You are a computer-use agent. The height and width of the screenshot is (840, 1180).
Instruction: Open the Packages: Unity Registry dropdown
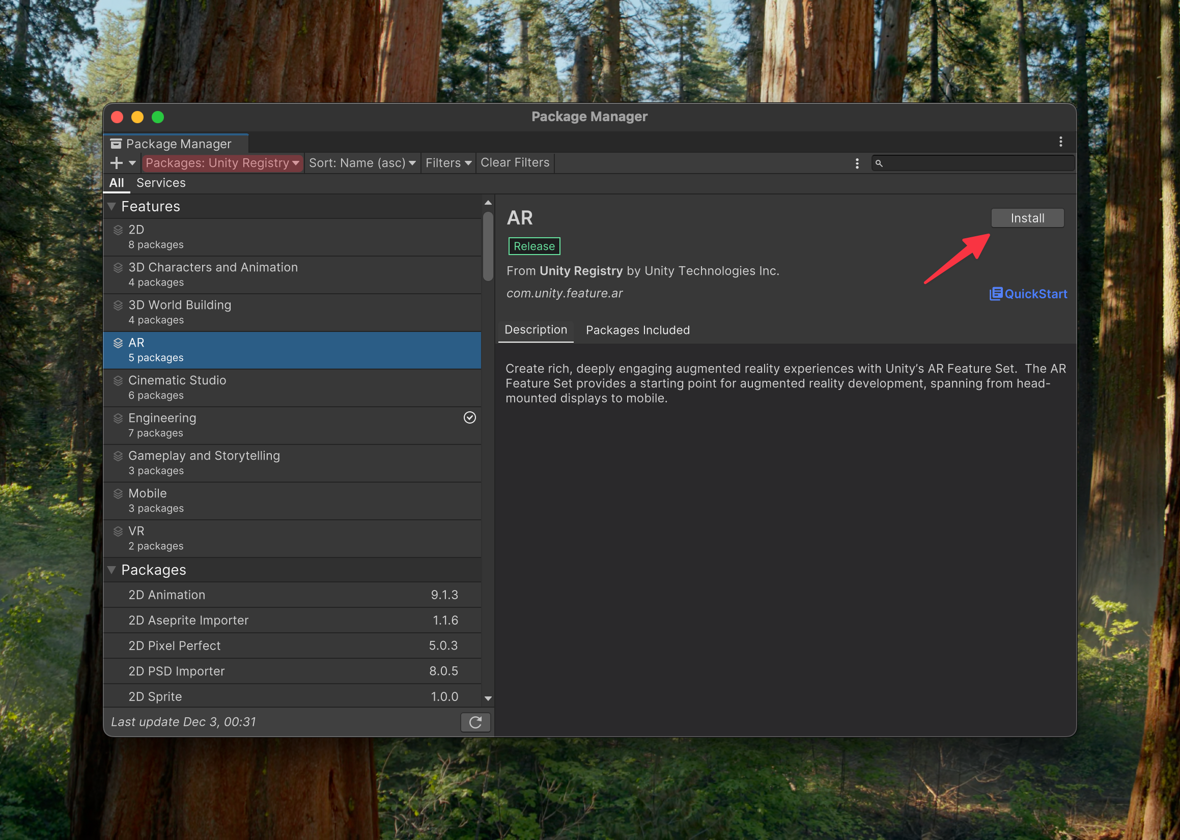coord(222,163)
